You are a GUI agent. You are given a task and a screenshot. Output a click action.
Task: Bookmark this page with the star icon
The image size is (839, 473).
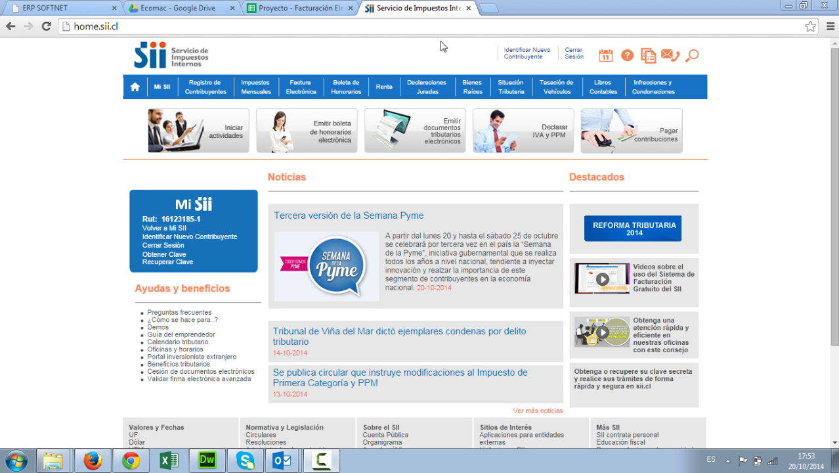[811, 26]
